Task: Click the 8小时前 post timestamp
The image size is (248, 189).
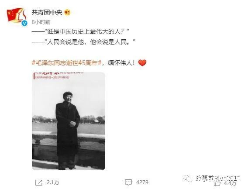Action: [x=41, y=22]
